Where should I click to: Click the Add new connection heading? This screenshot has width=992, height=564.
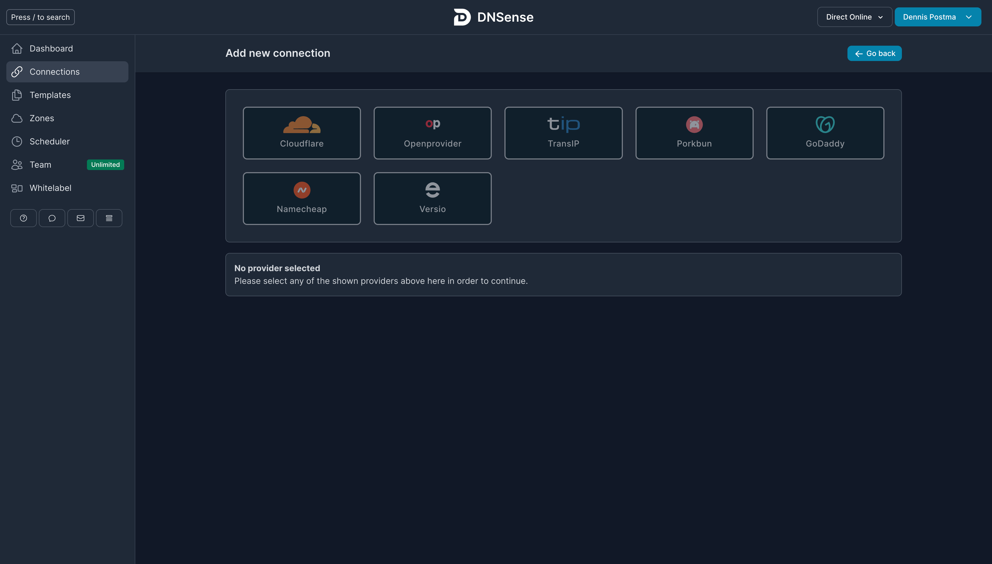[278, 53]
